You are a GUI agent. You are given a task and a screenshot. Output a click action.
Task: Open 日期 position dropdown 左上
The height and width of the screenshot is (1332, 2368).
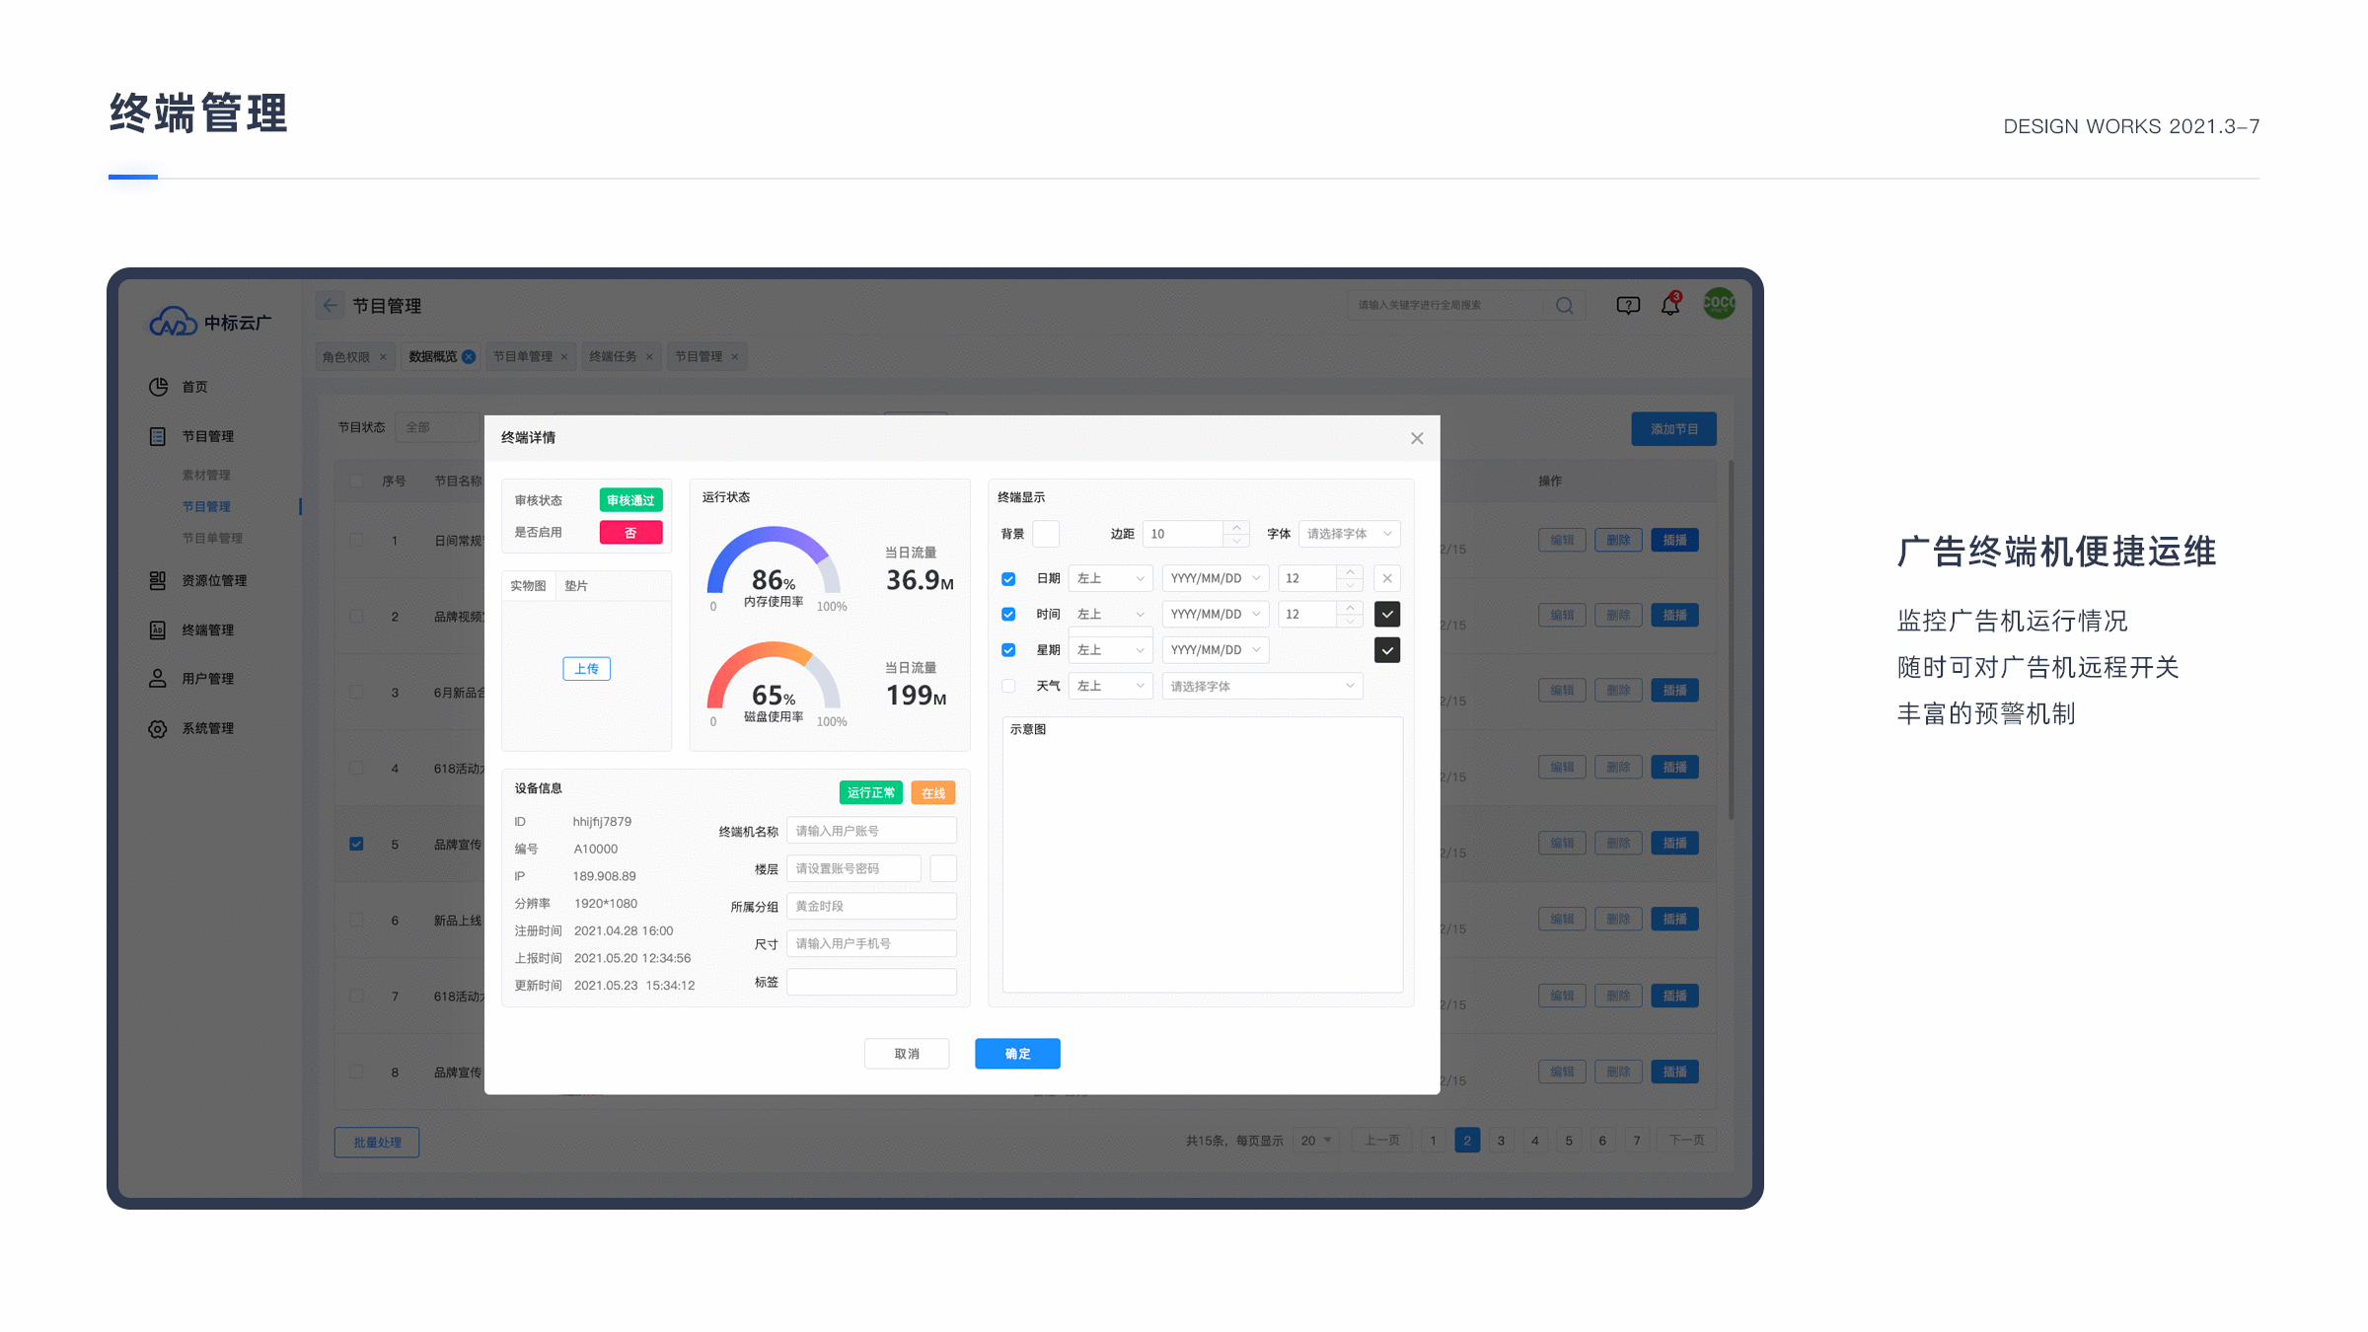tap(1111, 578)
